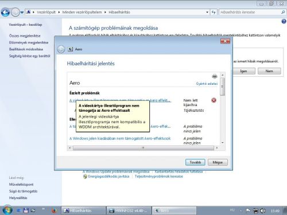Click the Igen button in background window
287x215 pixels.
coord(244,71)
